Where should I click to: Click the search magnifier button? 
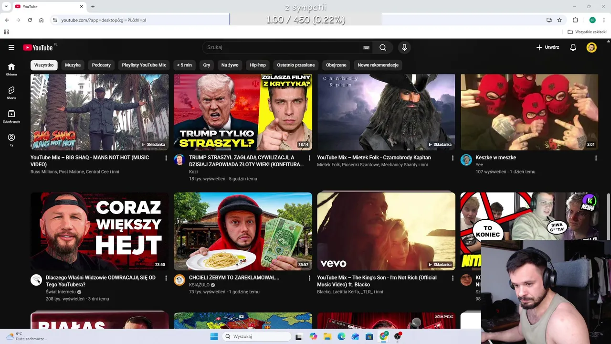pos(383,47)
